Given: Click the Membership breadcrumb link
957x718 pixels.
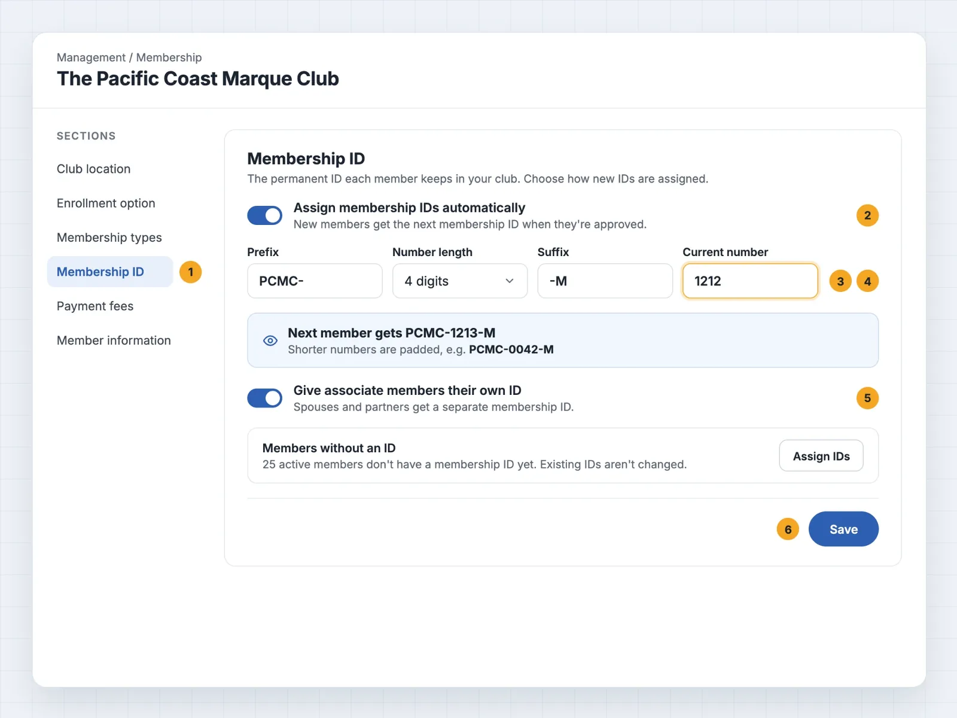Looking at the screenshot, I should (169, 57).
